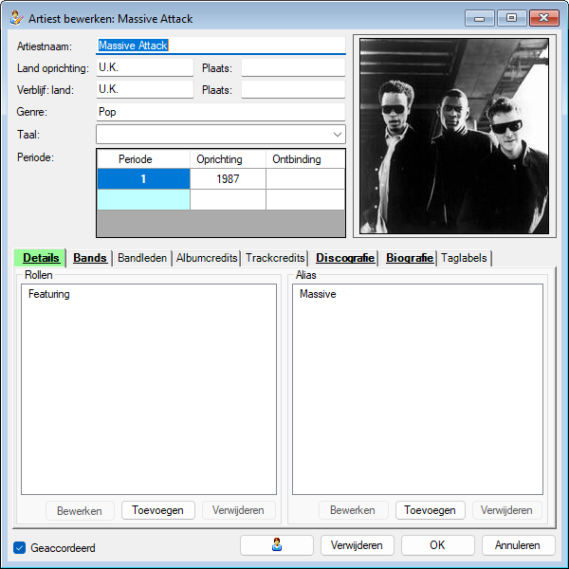This screenshot has height=569, width=569.
Task: Close the Artiest bewerken window
Action: pyautogui.click(x=544, y=18)
